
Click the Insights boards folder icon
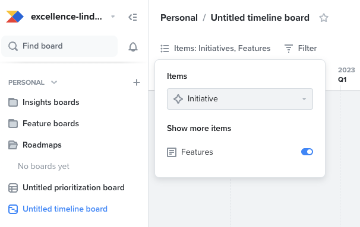pos(13,103)
